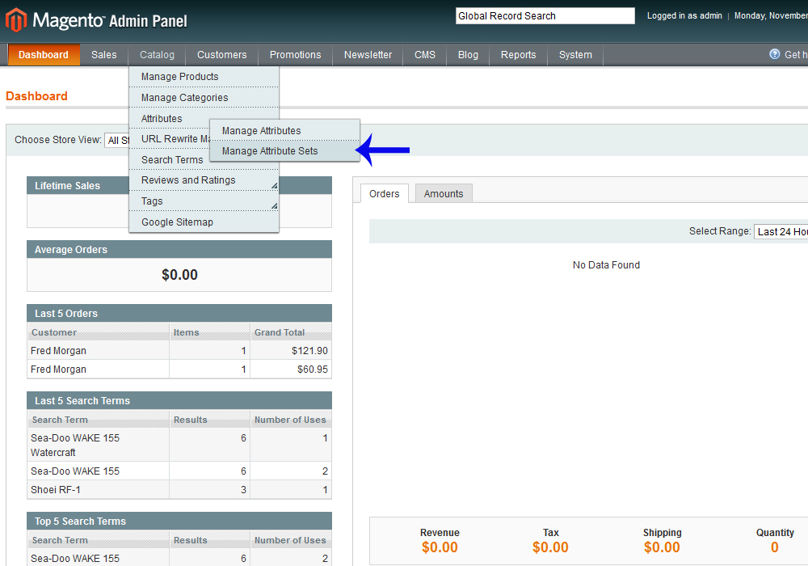Click Fred Morgan order totaling $60.95

tap(179, 369)
